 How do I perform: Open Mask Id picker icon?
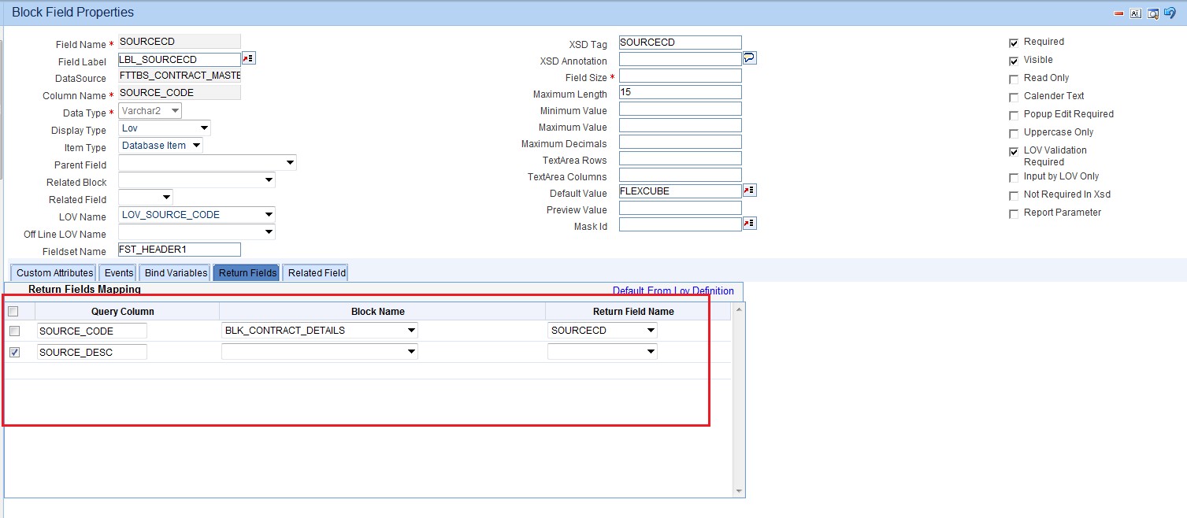click(750, 224)
